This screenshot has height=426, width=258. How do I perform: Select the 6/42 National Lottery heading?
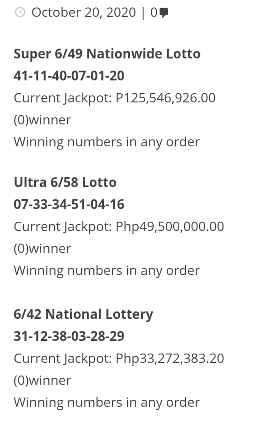pyautogui.click(x=83, y=314)
